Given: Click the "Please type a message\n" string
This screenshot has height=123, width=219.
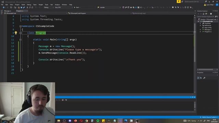Looking at the screenshot, I should [x=81, y=50].
